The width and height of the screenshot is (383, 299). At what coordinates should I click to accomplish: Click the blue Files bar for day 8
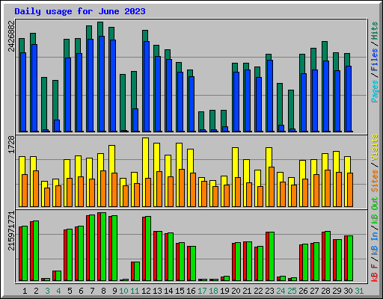pos(102,84)
